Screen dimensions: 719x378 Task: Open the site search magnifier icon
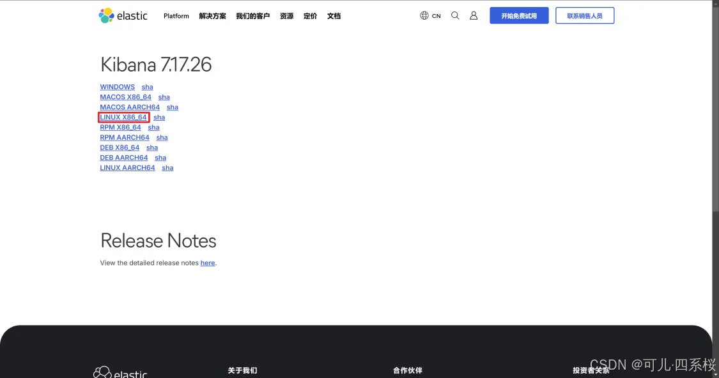tap(455, 15)
